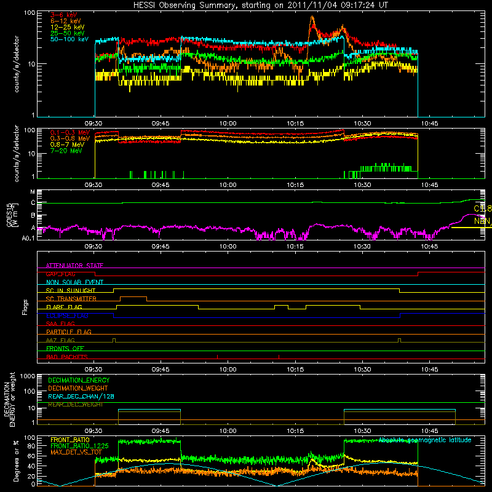The height and width of the screenshot is (492, 492).
Task: Click the 'Absolute geomagnetic latitude' label
Action: pyautogui.click(x=425, y=440)
